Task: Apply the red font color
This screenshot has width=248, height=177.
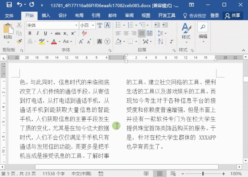Action: tap(54, 41)
